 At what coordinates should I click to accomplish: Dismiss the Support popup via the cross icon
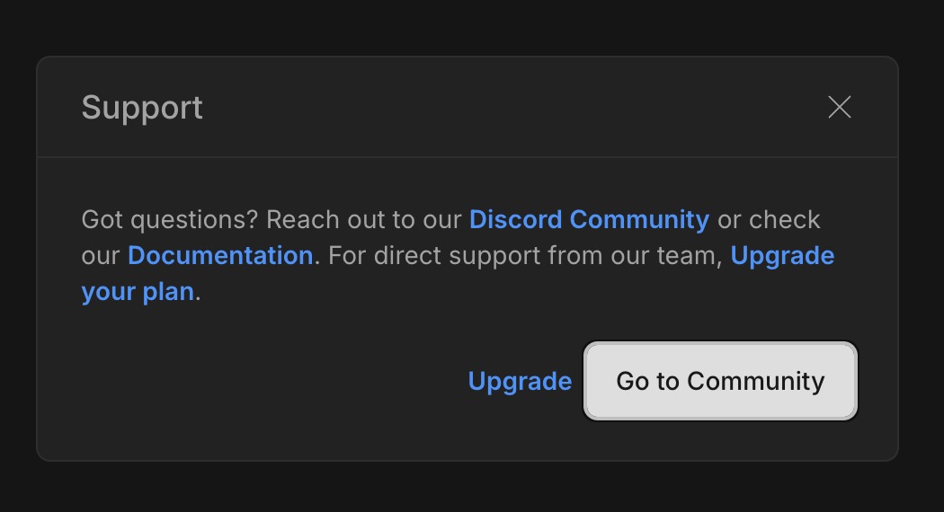click(x=839, y=107)
